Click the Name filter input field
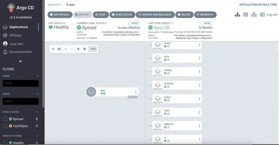This screenshot has width=279, height=145. point(21,83)
